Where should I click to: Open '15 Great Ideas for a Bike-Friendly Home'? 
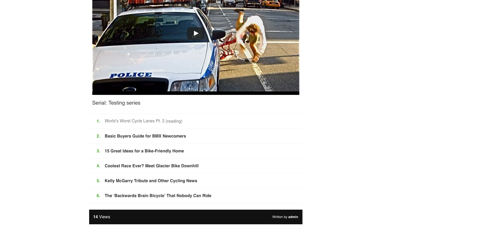pyautogui.click(x=144, y=151)
